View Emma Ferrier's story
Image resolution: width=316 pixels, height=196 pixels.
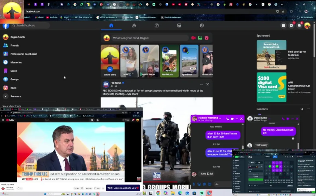(149, 61)
